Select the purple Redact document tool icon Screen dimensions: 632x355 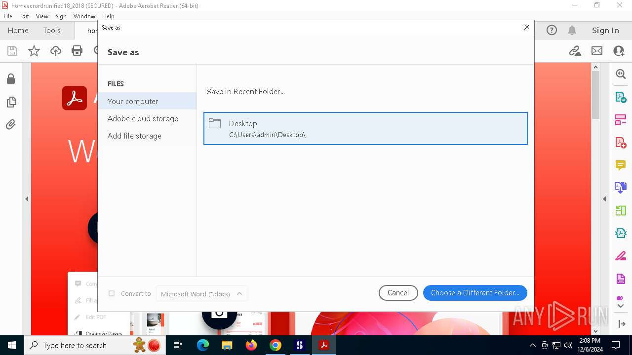pos(621,279)
